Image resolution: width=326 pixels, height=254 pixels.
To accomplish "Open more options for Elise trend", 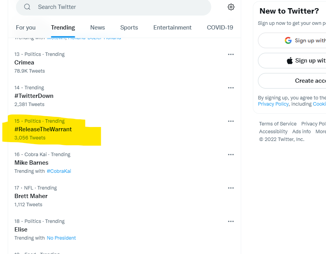I will (x=231, y=221).
